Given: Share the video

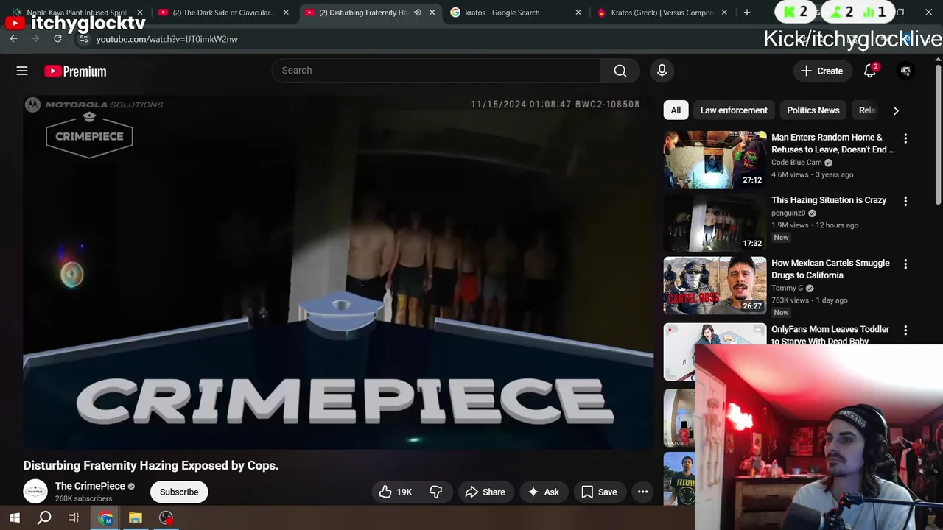Looking at the screenshot, I should coord(485,492).
